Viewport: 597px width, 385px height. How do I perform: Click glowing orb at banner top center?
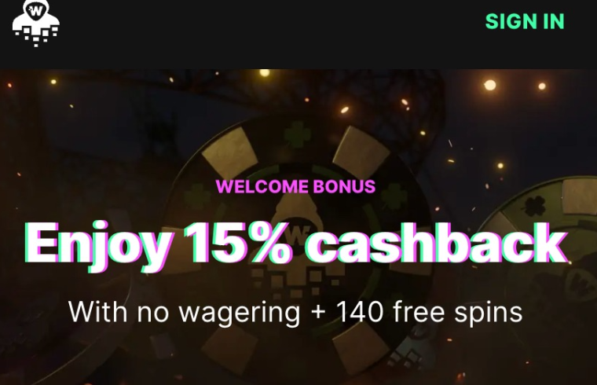point(264,73)
